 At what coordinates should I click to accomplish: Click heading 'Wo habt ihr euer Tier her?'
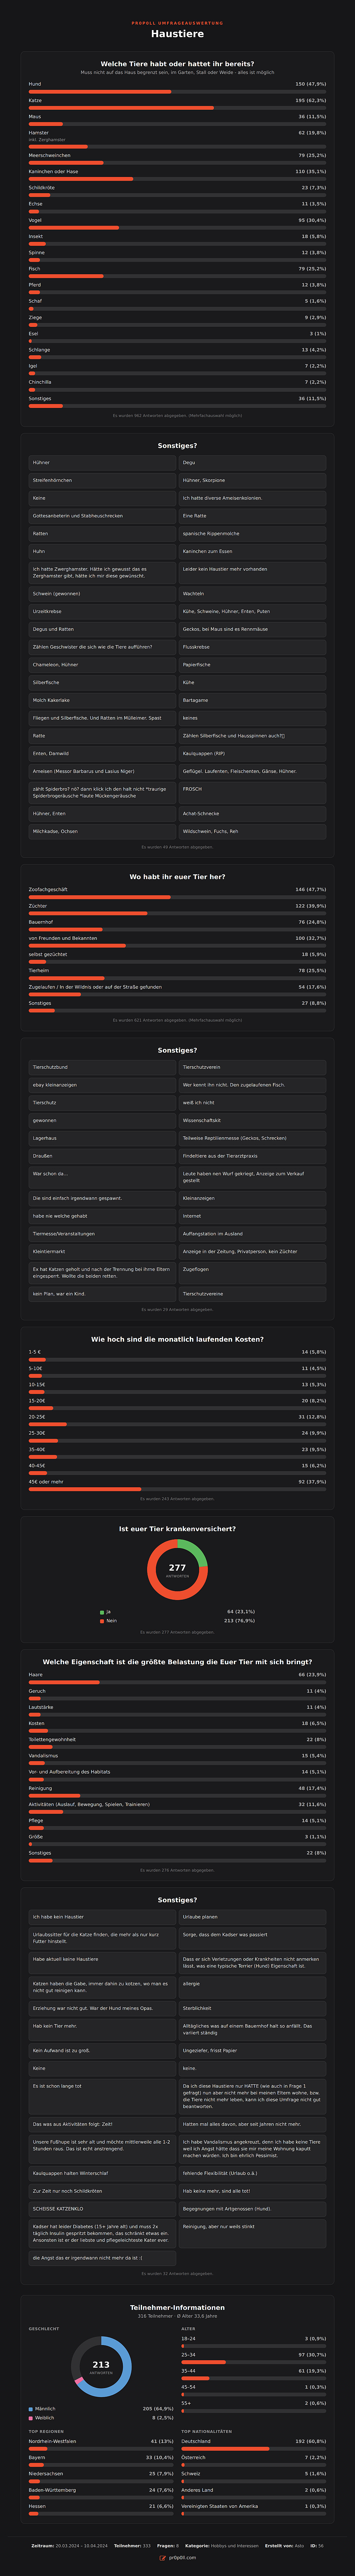coord(177,877)
